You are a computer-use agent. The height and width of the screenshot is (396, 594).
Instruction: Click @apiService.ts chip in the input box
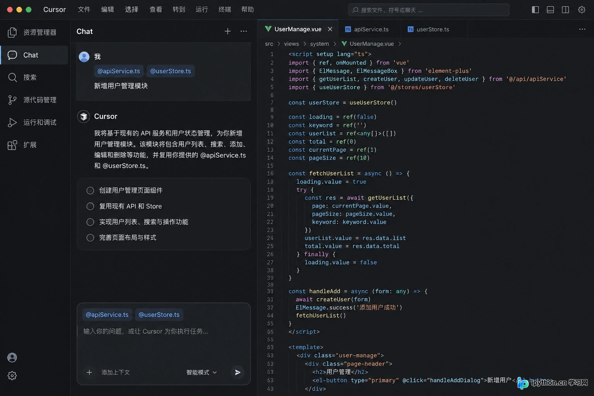pos(107,315)
